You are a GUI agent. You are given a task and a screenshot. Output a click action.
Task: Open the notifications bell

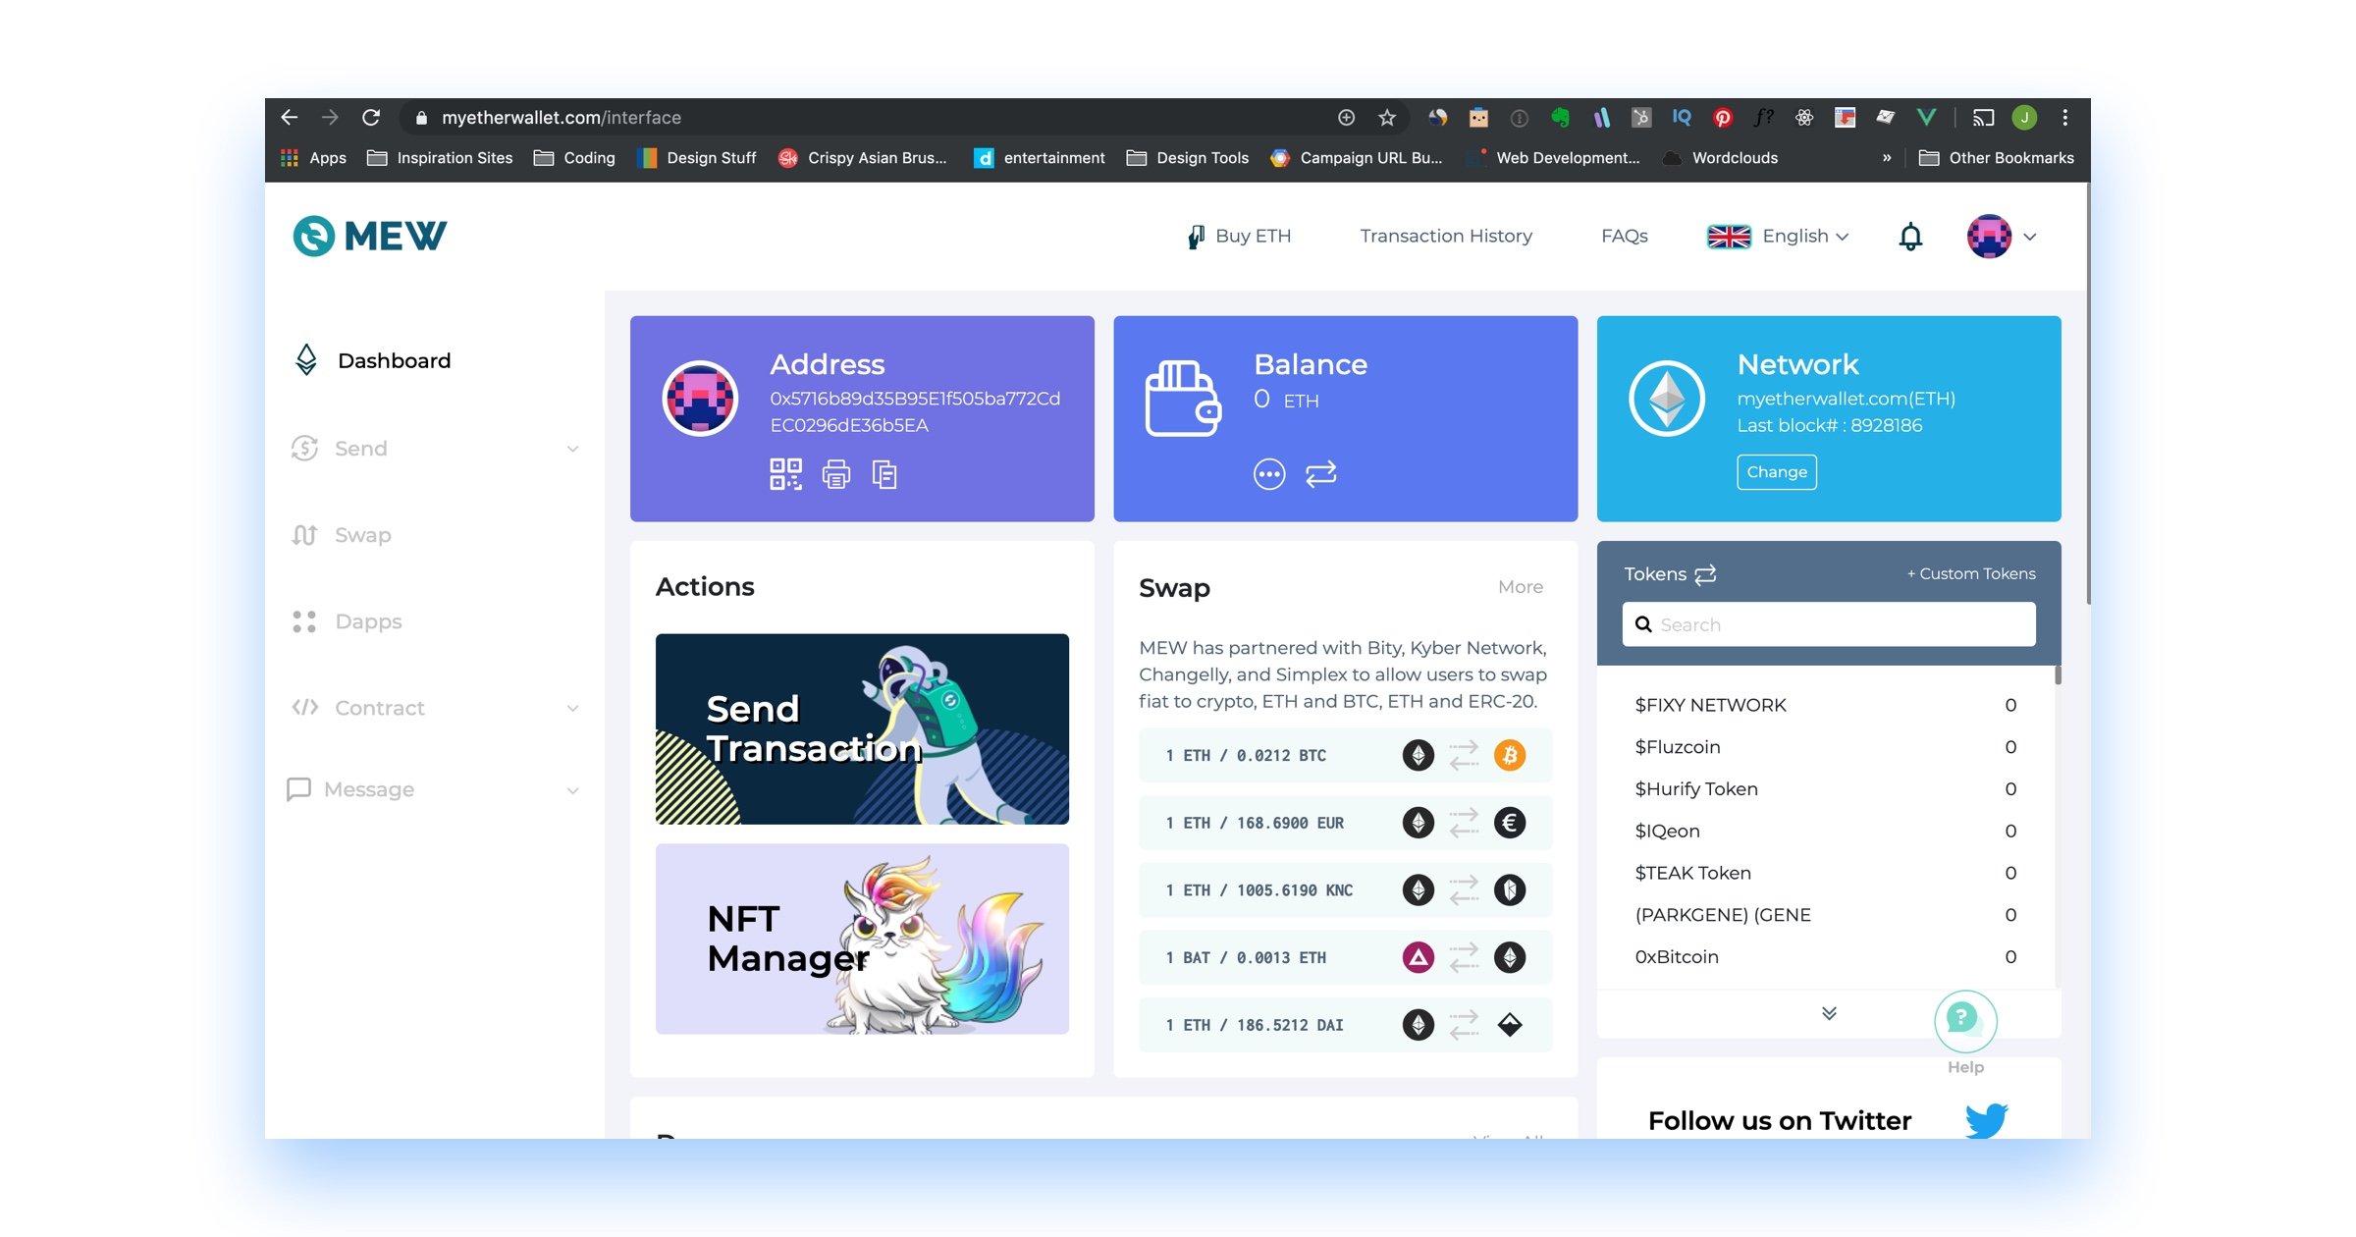coord(1910,237)
